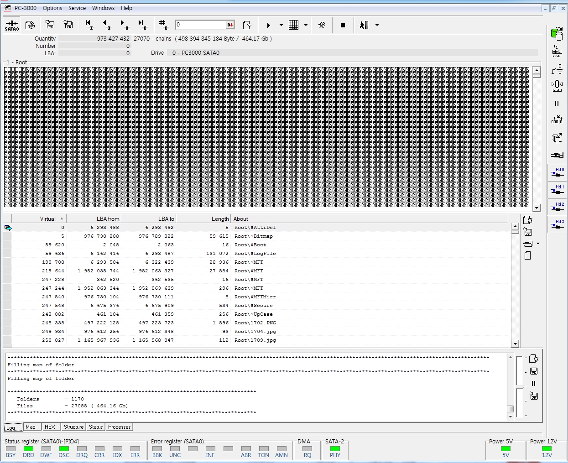Open the exit icon dropdown arrow
Image resolution: width=568 pixels, height=463 pixels.
pyautogui.click(x=377, y=25)
